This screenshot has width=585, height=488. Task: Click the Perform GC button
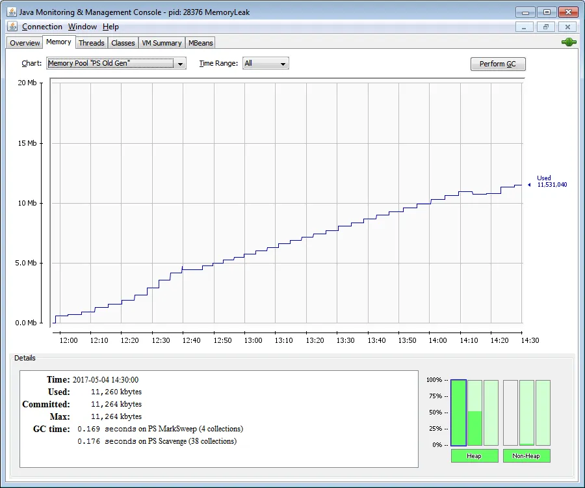click(x=498, y=64)
